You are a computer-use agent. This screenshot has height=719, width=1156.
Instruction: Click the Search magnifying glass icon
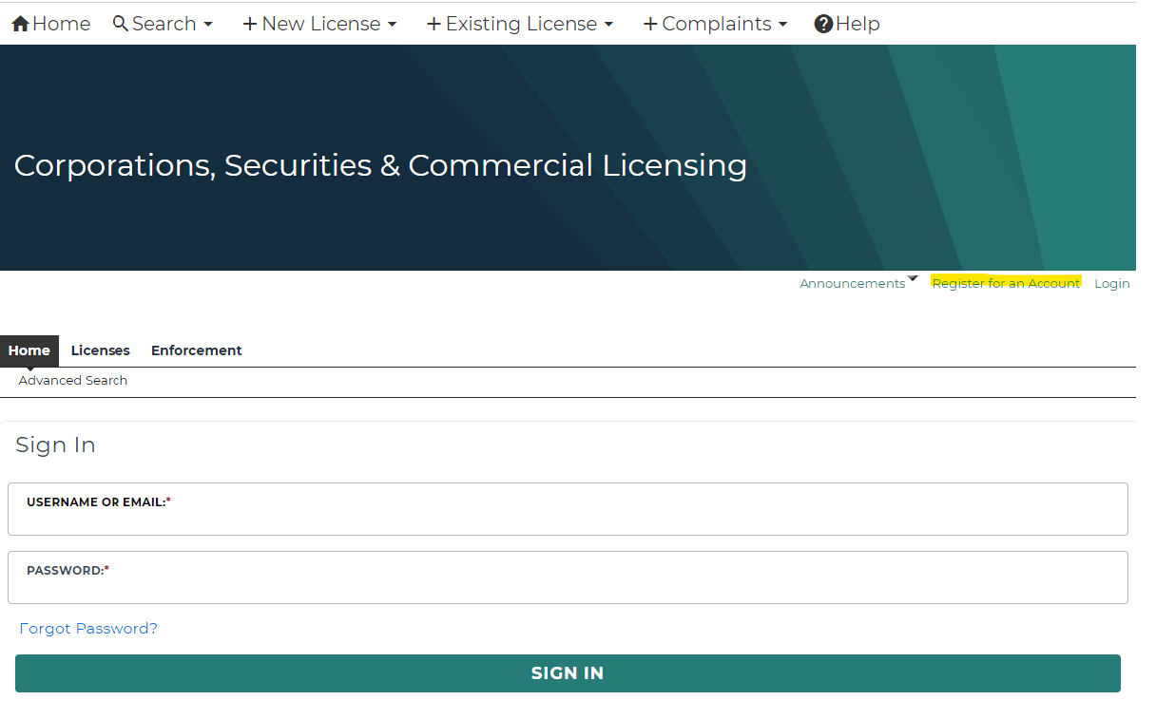point(120,23)
